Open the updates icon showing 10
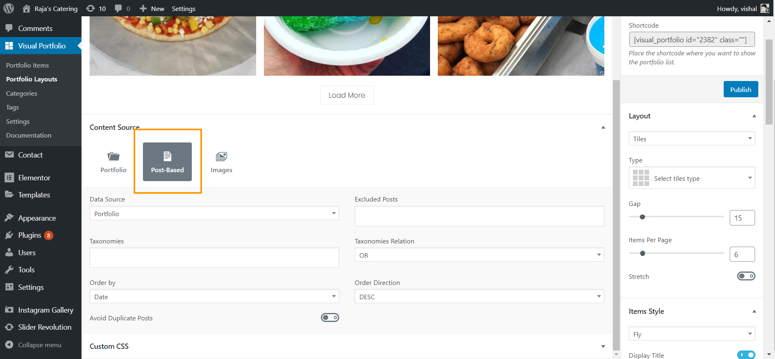Viewport: 775px width, 359px height. [x=96, y=9]
